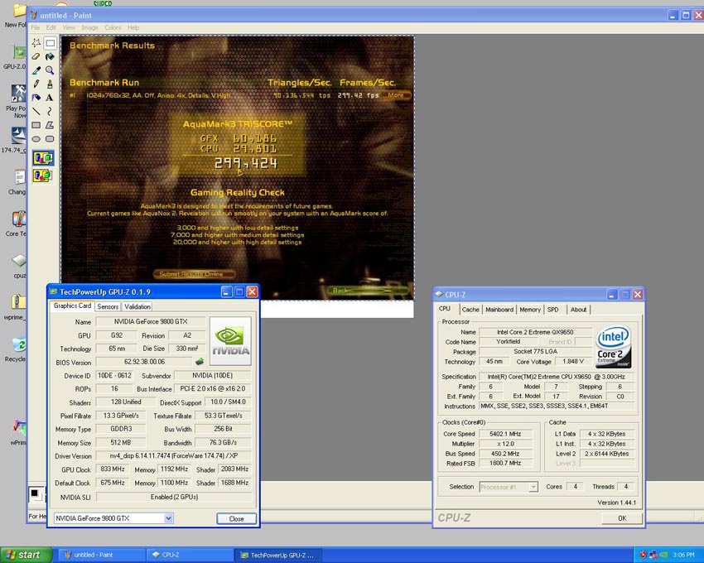Select the Brush tool in Paint
The image size is (704, 563).
coord(50,84)
